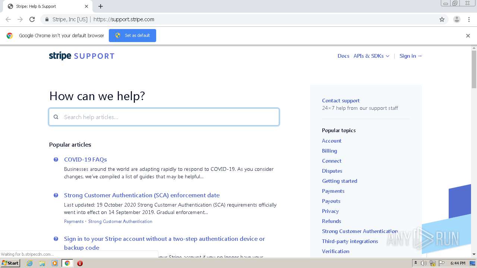Viewport: 477px width, 268px height.
Task: Open Internet Explorer from the taskbar
Action: (x=30, y=263)
